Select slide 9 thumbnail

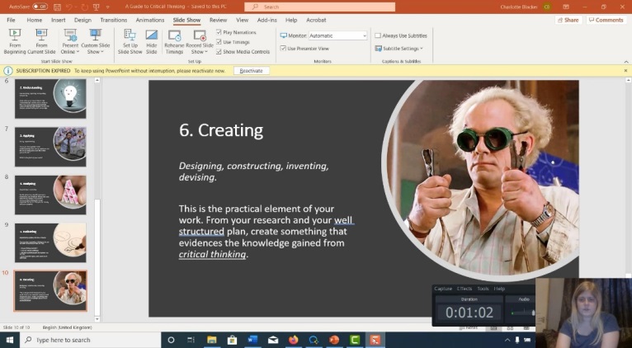[50, 243]
